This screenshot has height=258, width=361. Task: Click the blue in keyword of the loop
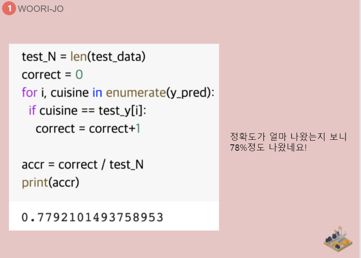[x=97, y=92]
